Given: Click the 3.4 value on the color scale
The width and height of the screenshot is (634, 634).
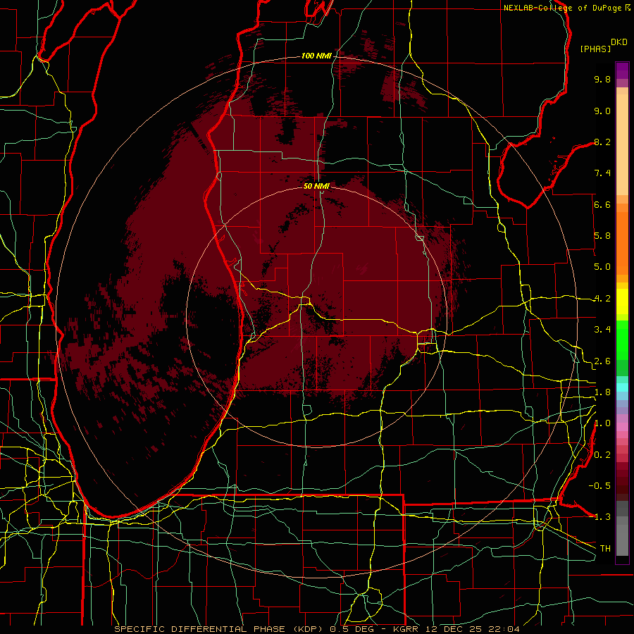Looking at the screenshot, I should [602, 330].
